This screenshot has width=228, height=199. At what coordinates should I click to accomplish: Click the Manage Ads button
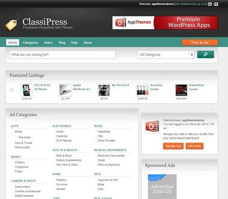pyautogui.click(x=173, y=146)
